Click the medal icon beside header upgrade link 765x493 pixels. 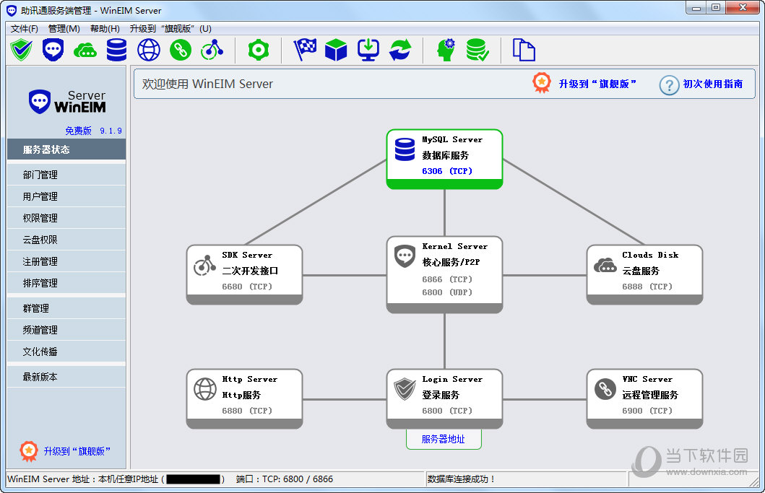pyautogui.click(x=542, y=84)
